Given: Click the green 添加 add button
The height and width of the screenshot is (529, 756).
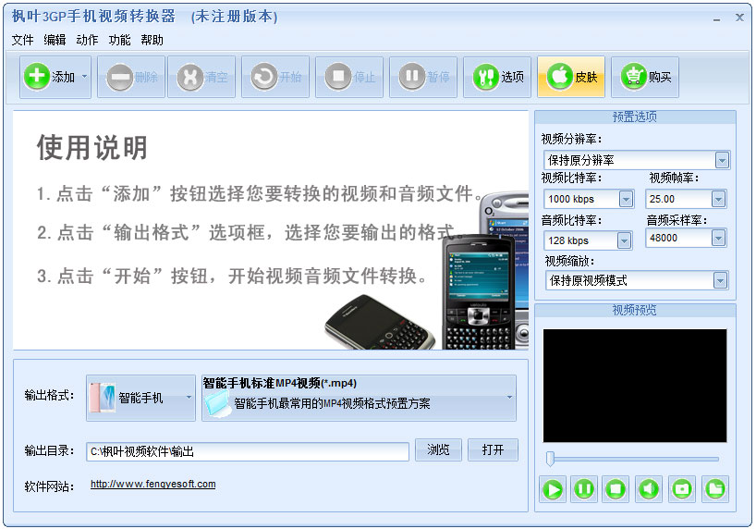Looking at the screenshot, I should 55,77.
